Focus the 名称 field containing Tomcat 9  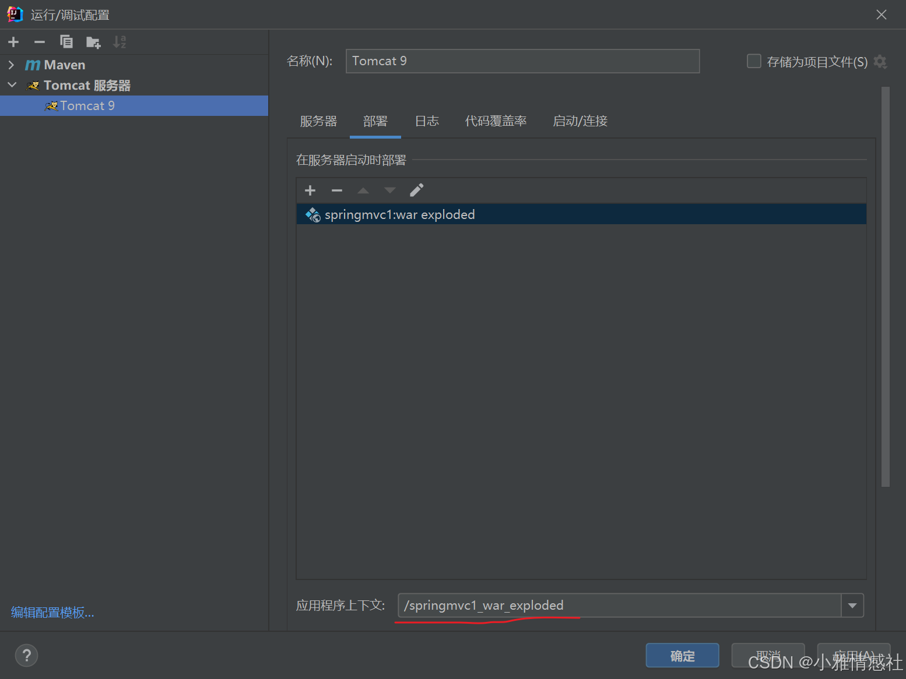(x=522, y=61)
